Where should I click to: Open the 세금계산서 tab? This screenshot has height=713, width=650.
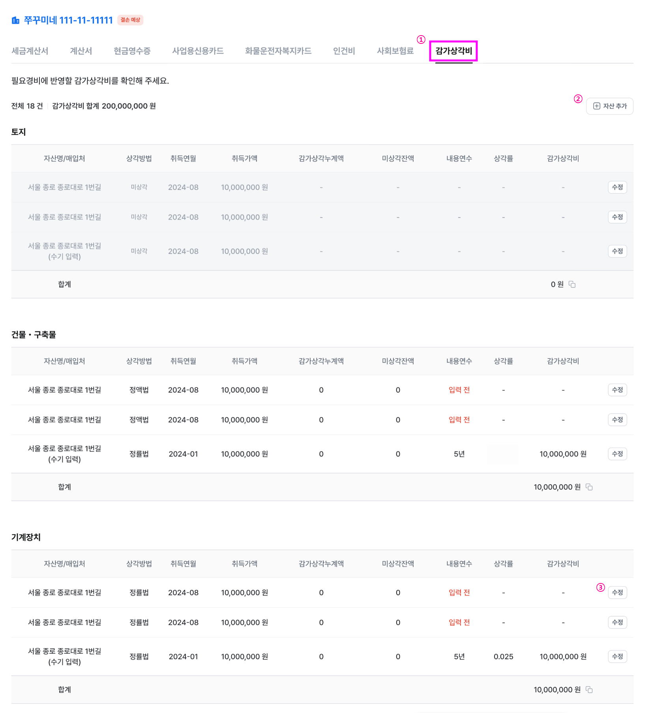30,51
